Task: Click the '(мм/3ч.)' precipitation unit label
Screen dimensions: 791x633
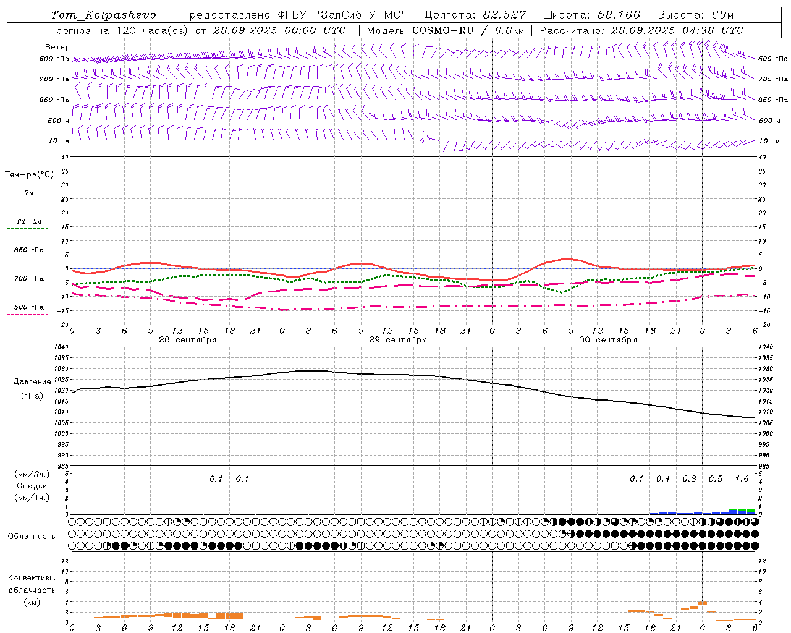Action: coord(32,475)
